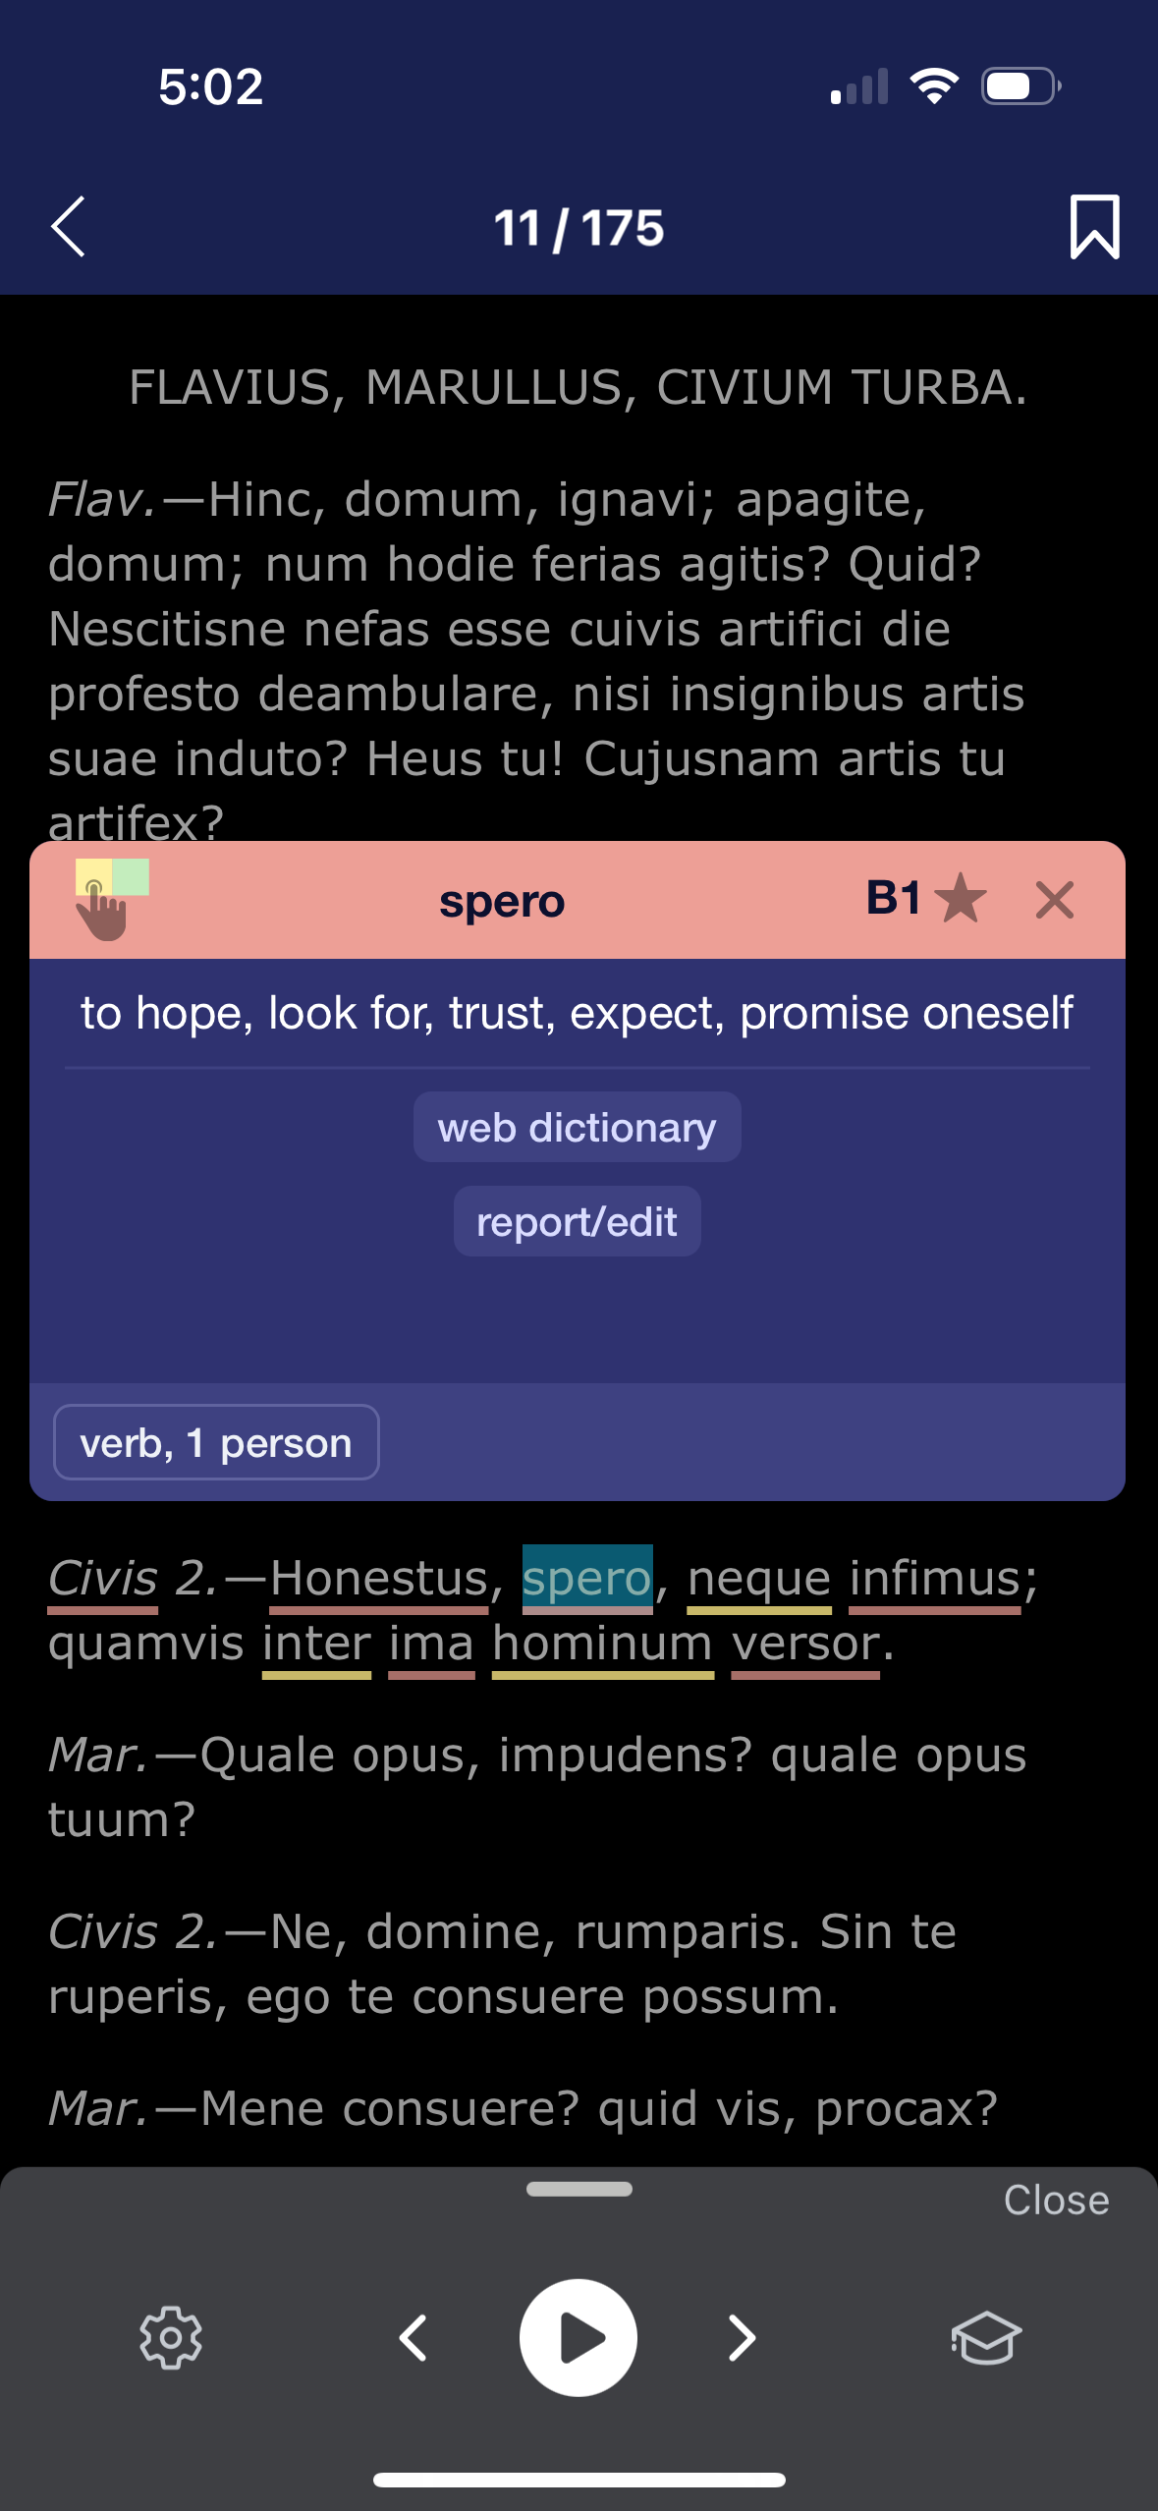This screenshot has height=2511, width=1158.
Task: Open the study mode graduation cap
Action: pos(986,2338)
